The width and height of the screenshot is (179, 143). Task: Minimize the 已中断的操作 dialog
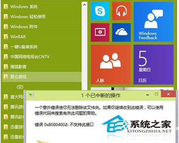coord(148,95)
